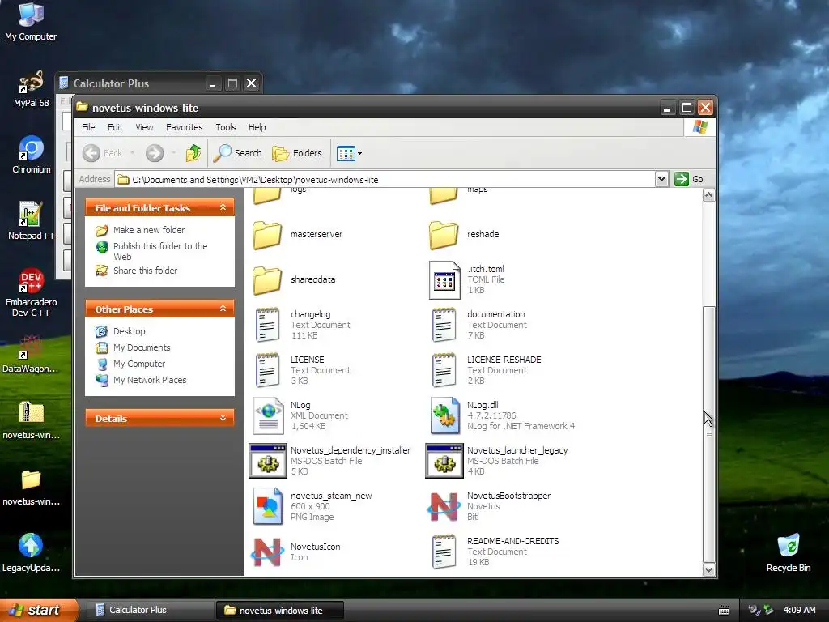Click Share this folder link
This screenshot has width=829, height=622.
point(146,271)
